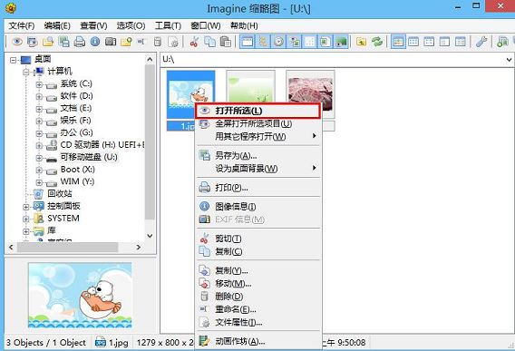
Task: Click the eye open icon in the toolbar
Action: click(x=17, y=42)
